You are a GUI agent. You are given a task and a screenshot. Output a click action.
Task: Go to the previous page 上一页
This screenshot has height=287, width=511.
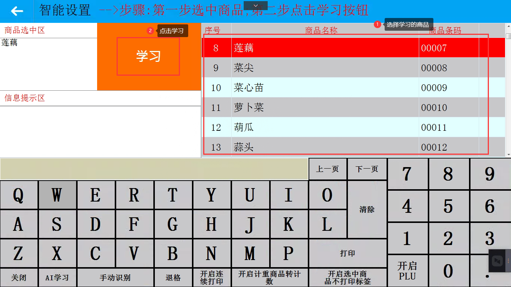point(327,169)
